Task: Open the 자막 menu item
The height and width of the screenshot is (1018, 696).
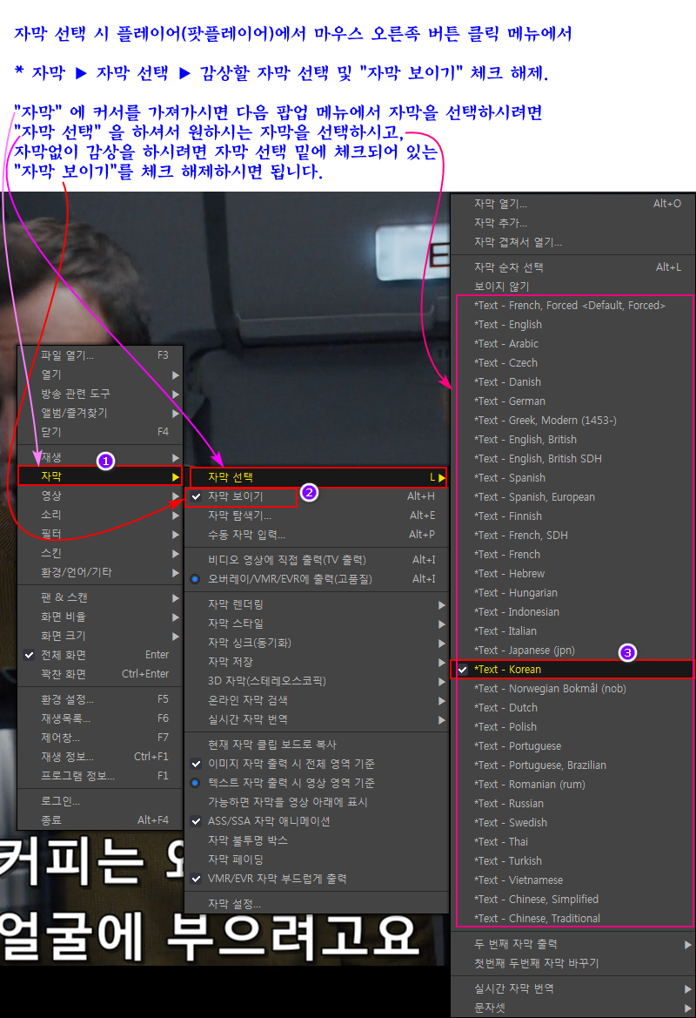Action: coord(100,475)
